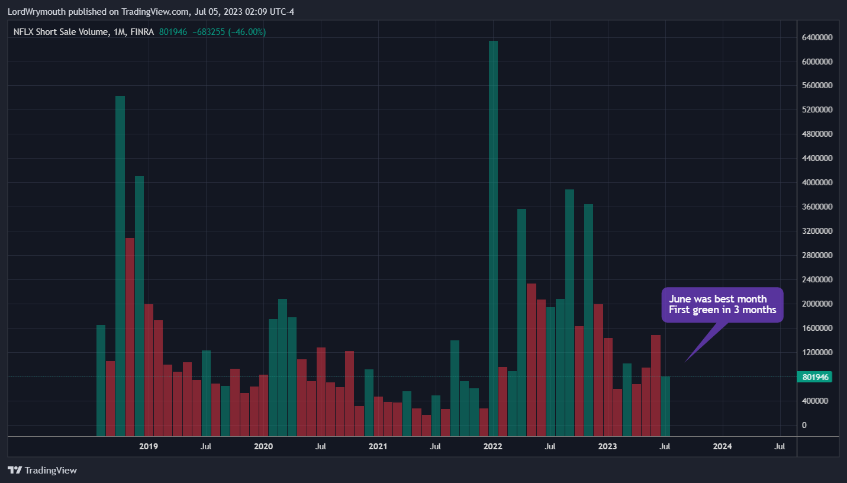Click the 2020 label on the time axis
847x483 pixels.
tap(263, 446)
